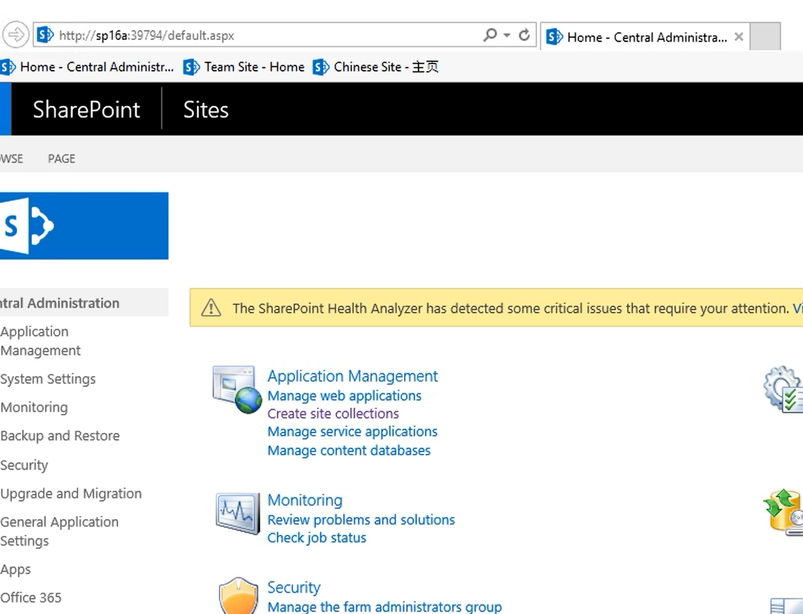Open the Security heading link
The height and width of the screenshot is (614, 803).
pyautogui.click(x=294, y=587)
